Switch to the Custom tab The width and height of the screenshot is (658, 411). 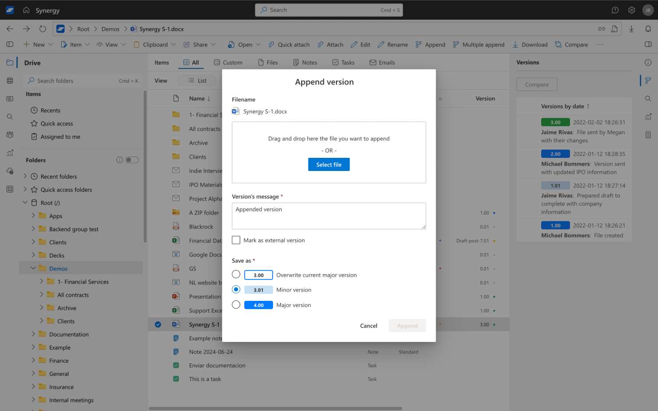228,63
